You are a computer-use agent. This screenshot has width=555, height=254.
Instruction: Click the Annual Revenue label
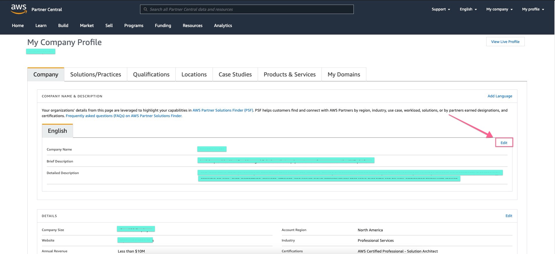(x=54, y=251)
